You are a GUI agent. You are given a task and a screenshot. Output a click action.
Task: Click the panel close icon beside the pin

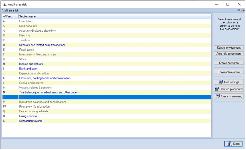click(243, 10)
